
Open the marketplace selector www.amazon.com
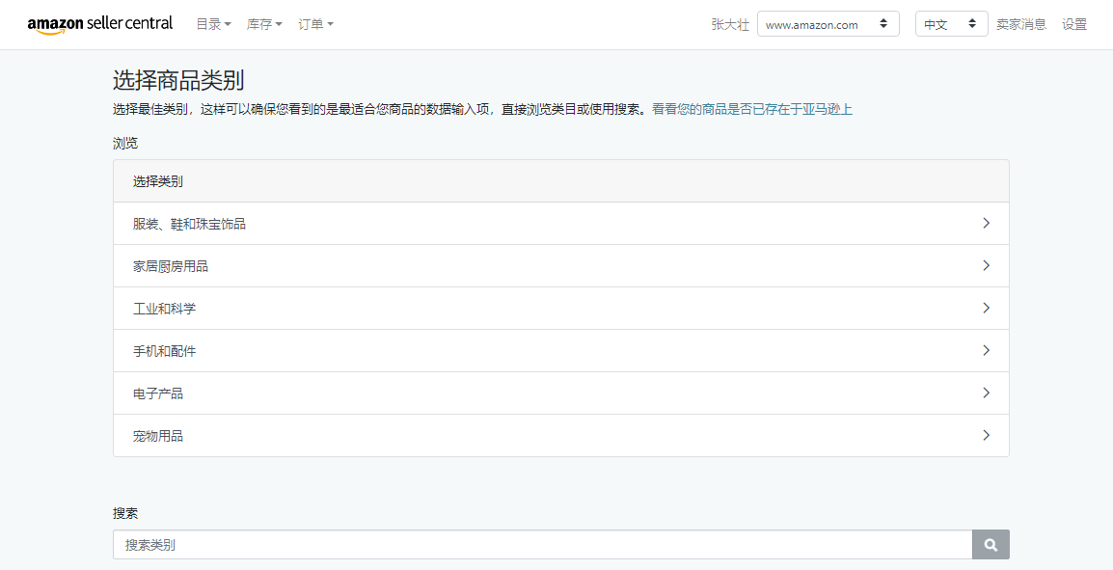click(828, 23)
